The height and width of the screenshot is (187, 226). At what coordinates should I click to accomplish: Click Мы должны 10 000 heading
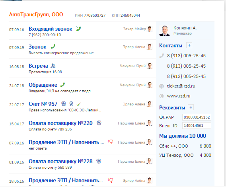(183, 136)
